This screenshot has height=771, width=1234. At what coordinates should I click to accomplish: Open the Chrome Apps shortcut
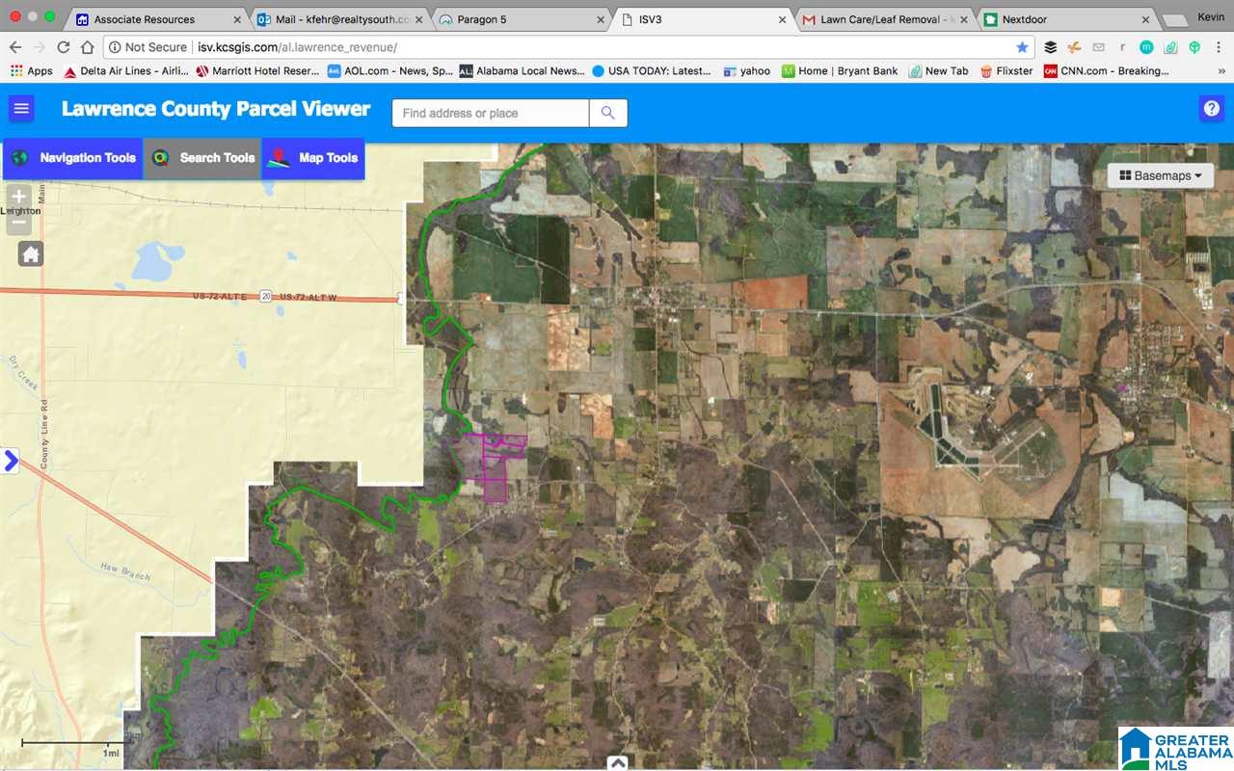click(x=32, y=70)
